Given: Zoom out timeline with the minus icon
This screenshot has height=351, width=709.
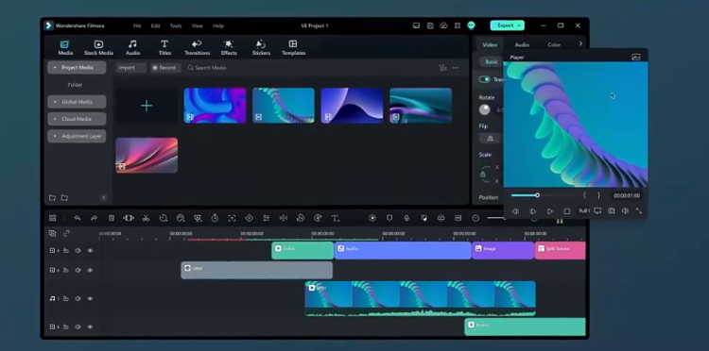Looking at the screenshot, I should pos(476,218).
